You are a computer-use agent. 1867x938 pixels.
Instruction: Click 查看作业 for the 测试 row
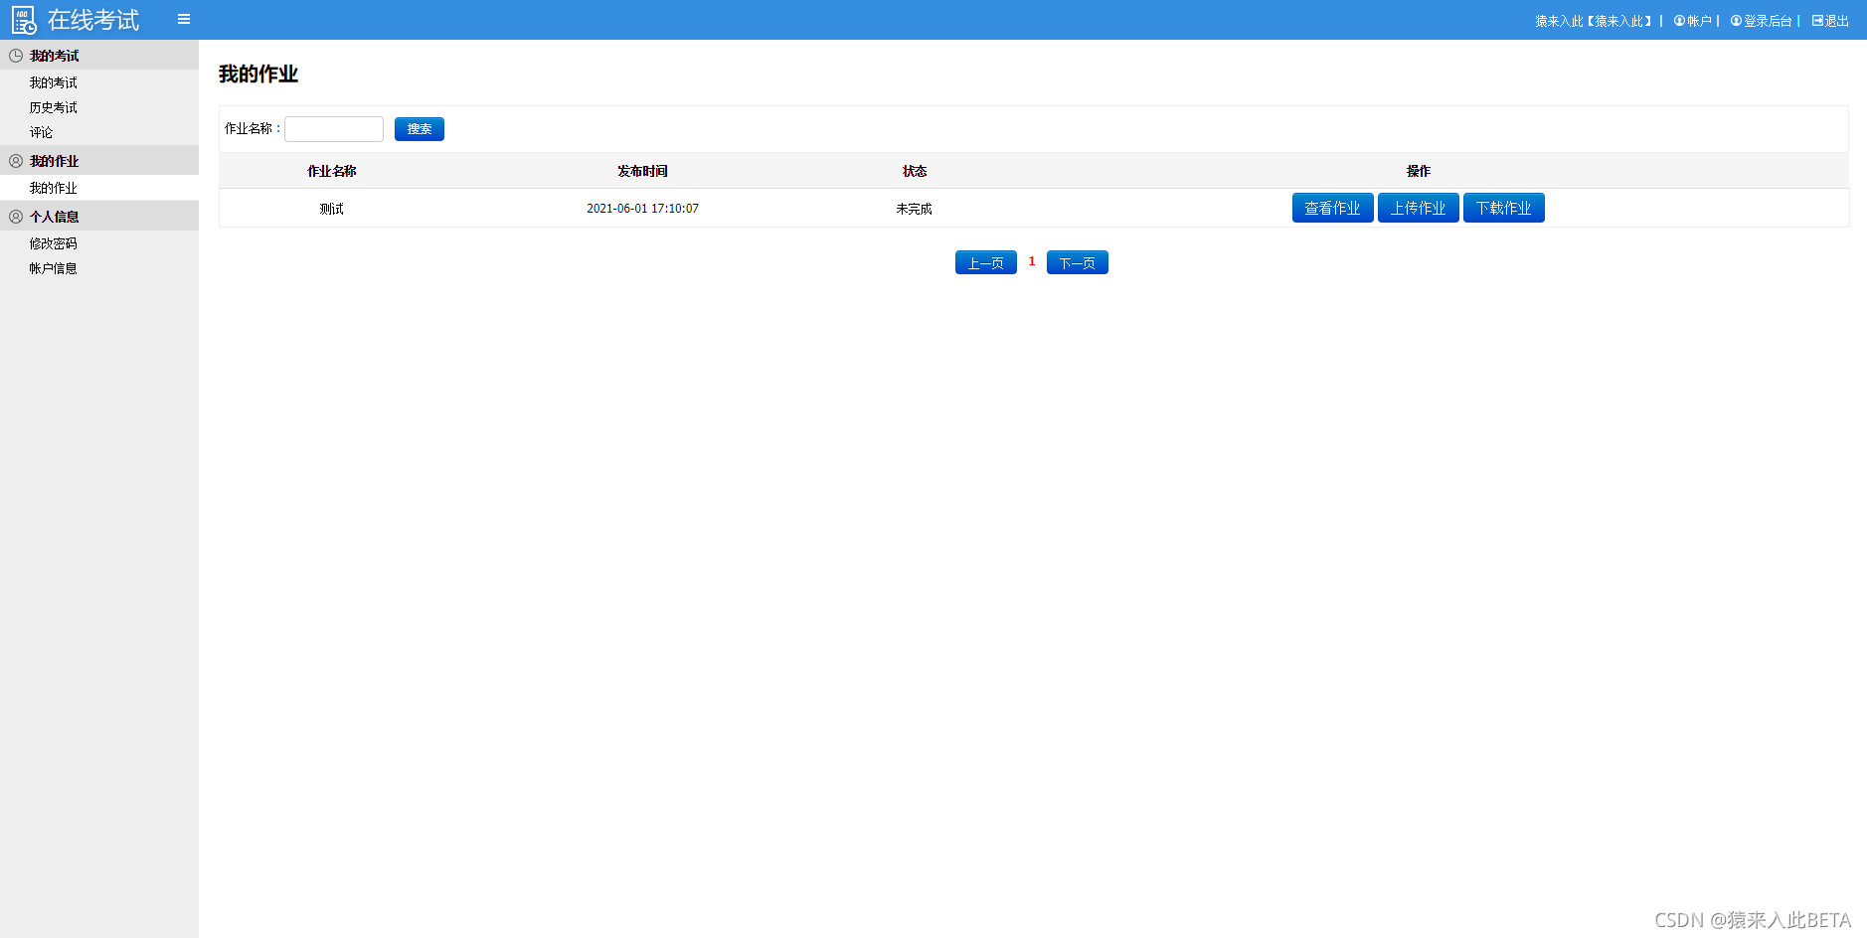(x=1332, y=208)
